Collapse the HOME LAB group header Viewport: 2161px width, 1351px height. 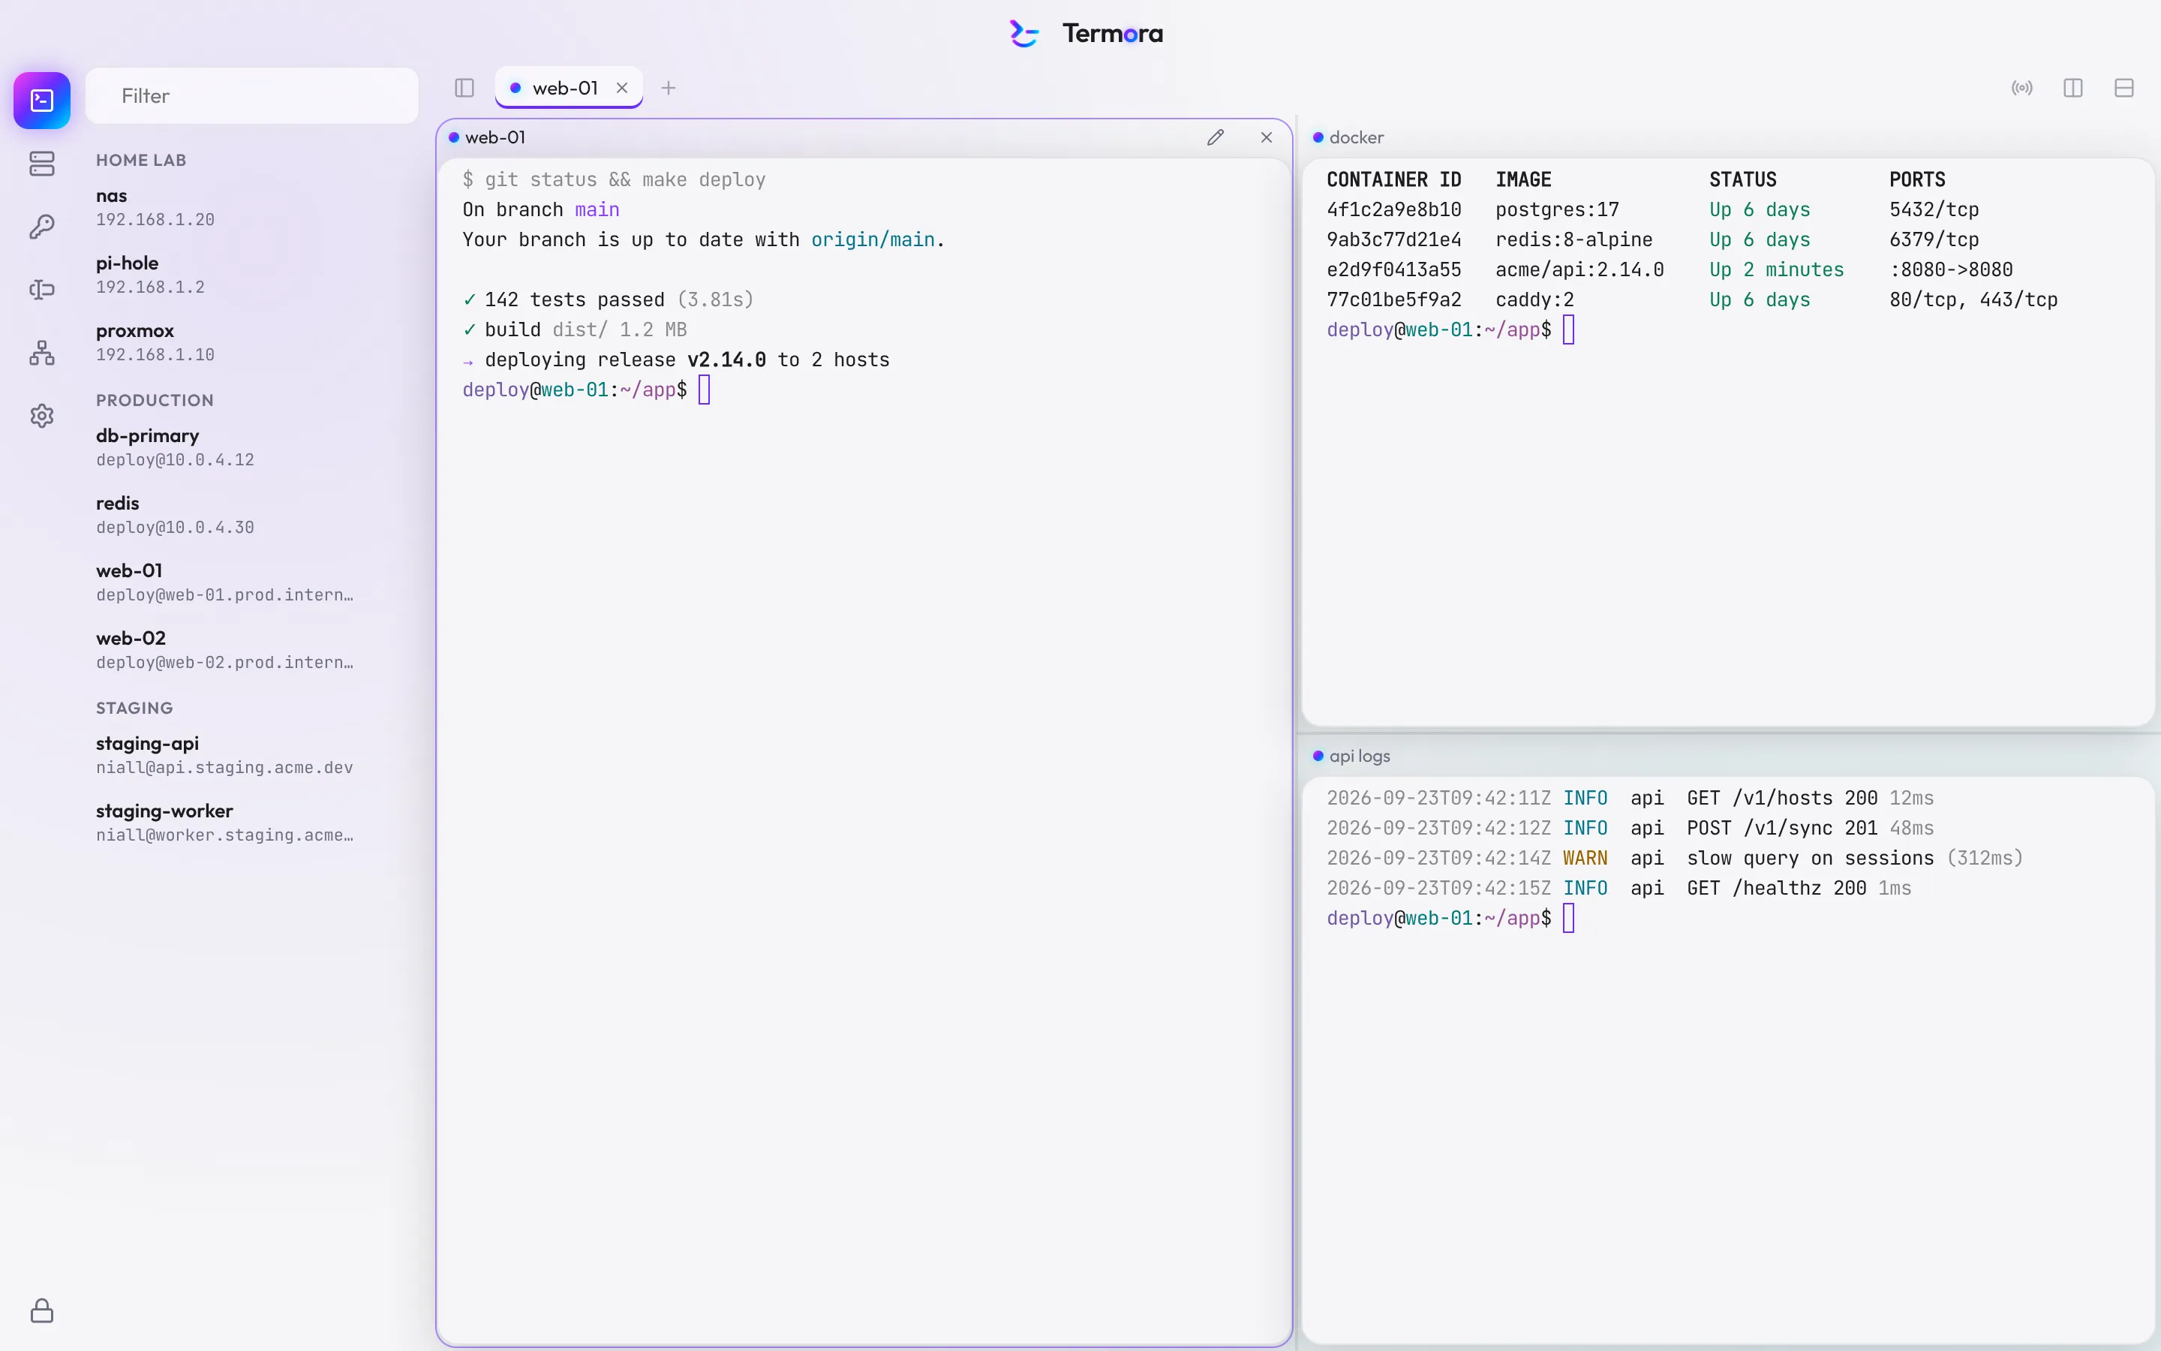141,160
